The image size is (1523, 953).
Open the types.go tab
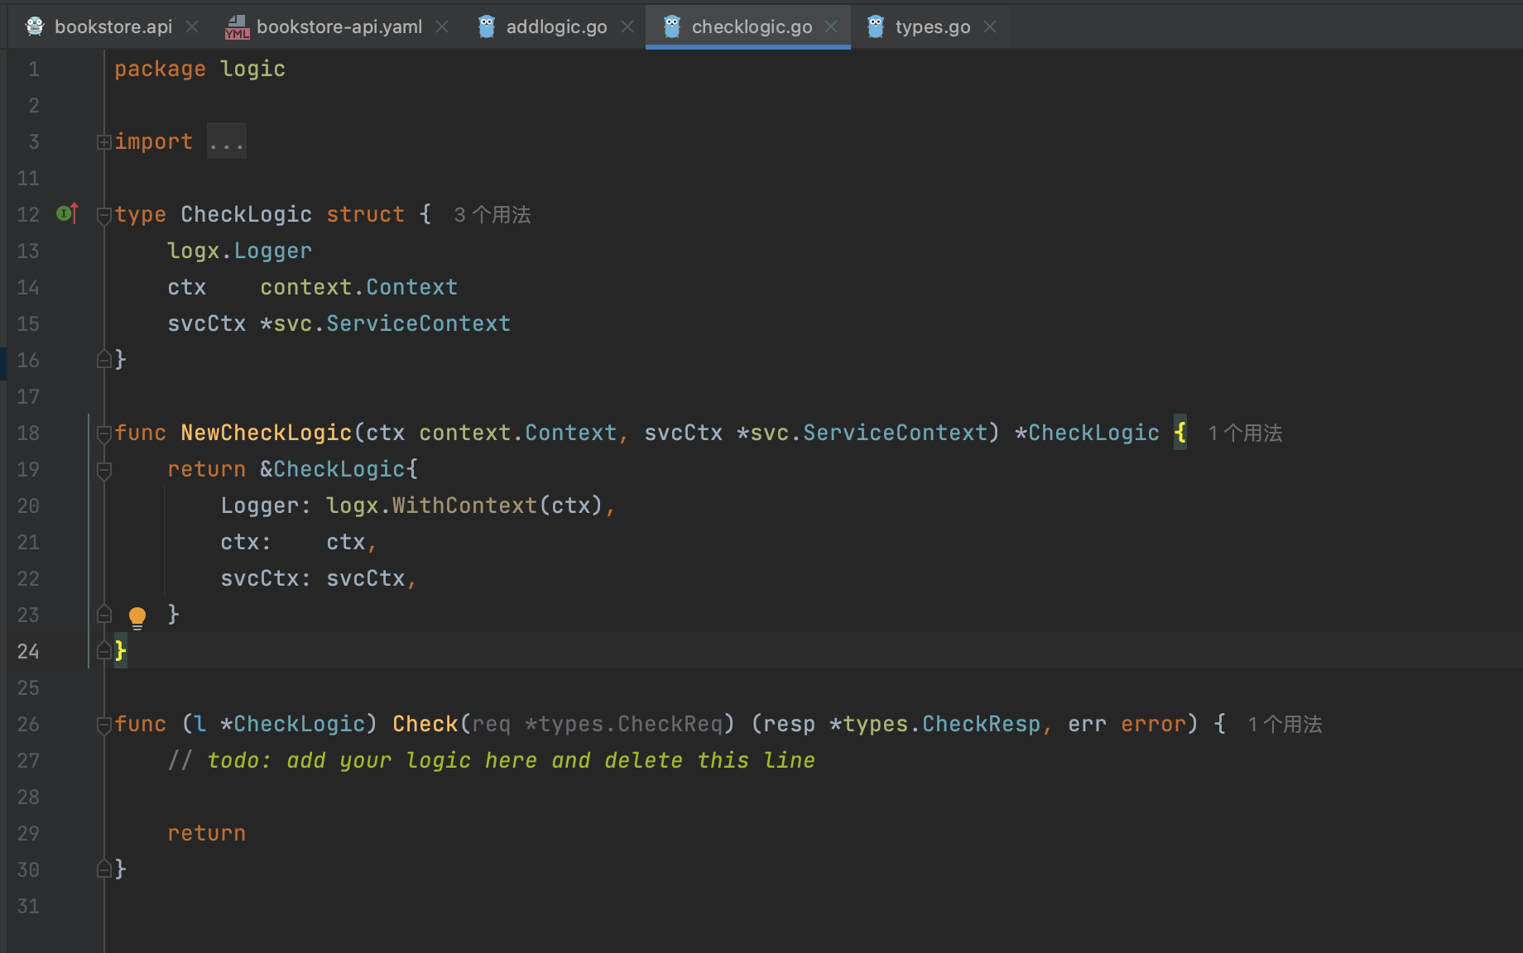pos(932,26)
